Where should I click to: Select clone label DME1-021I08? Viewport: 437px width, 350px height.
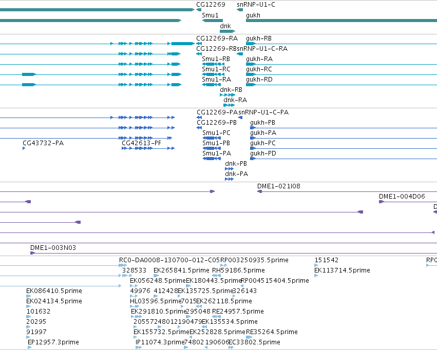pyautogui.click(x=279, y=187)
